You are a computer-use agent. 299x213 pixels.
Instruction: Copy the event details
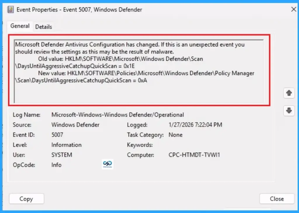click(26, 199)
